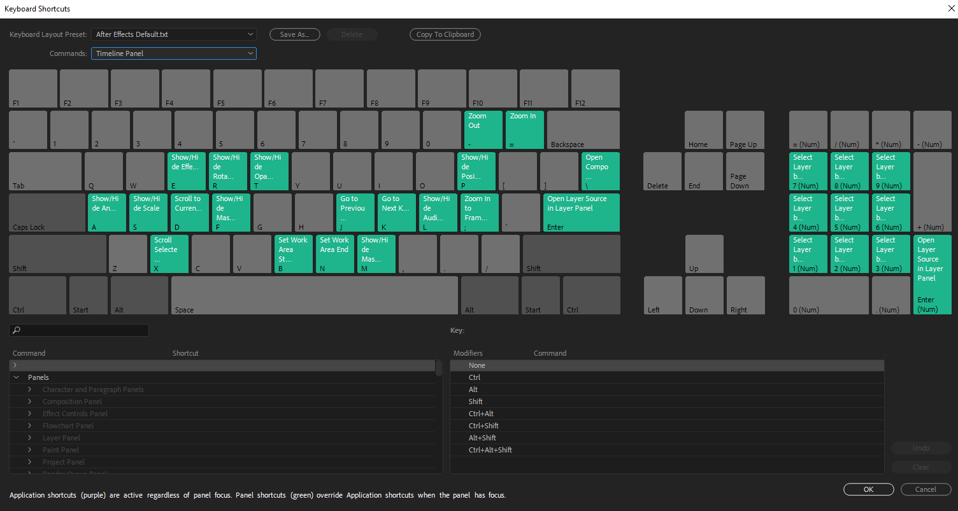Click the R key Show/Hide Rotation

(228, 171)
